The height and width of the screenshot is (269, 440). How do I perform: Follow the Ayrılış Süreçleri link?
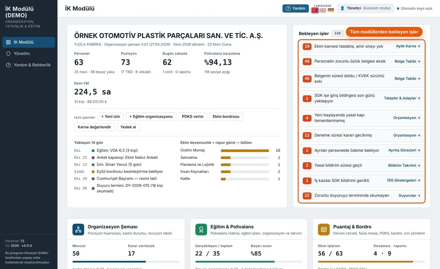tap(404, 150)
